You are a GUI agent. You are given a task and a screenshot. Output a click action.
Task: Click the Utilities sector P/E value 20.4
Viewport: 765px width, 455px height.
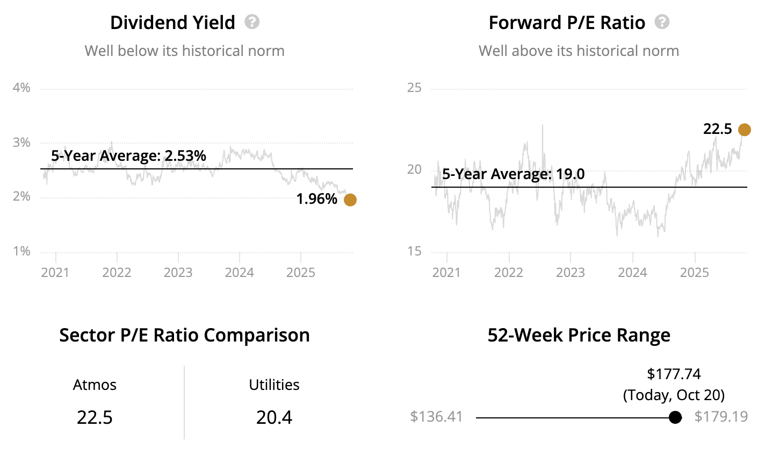click(x=274, y=417)
